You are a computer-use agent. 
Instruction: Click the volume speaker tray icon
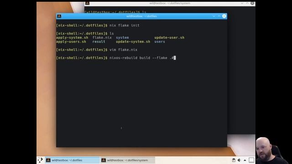coord(239,160)
